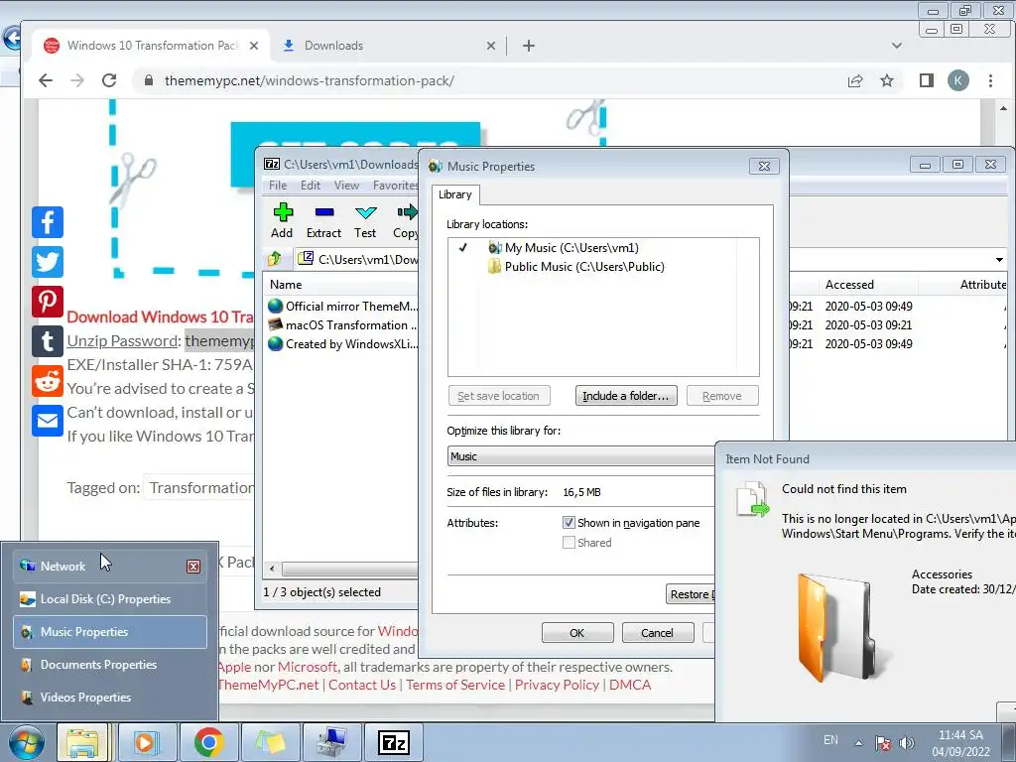The image size is (1016, 762).
Task: Click Restore Defaults button
Action: 691,593
